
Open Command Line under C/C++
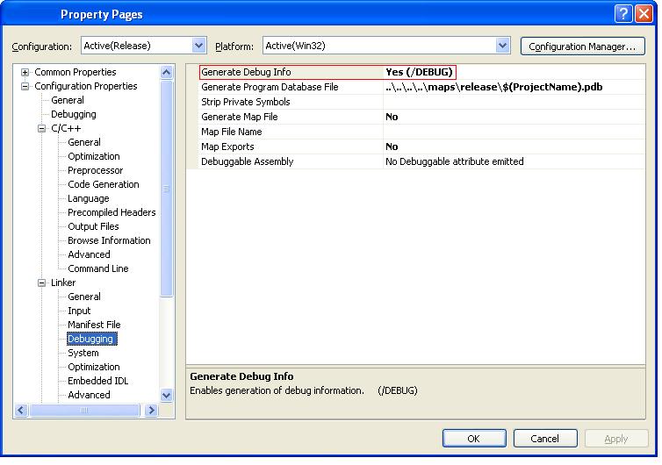coord(98,268)
